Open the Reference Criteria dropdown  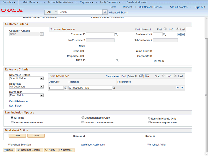pos(26,78)
